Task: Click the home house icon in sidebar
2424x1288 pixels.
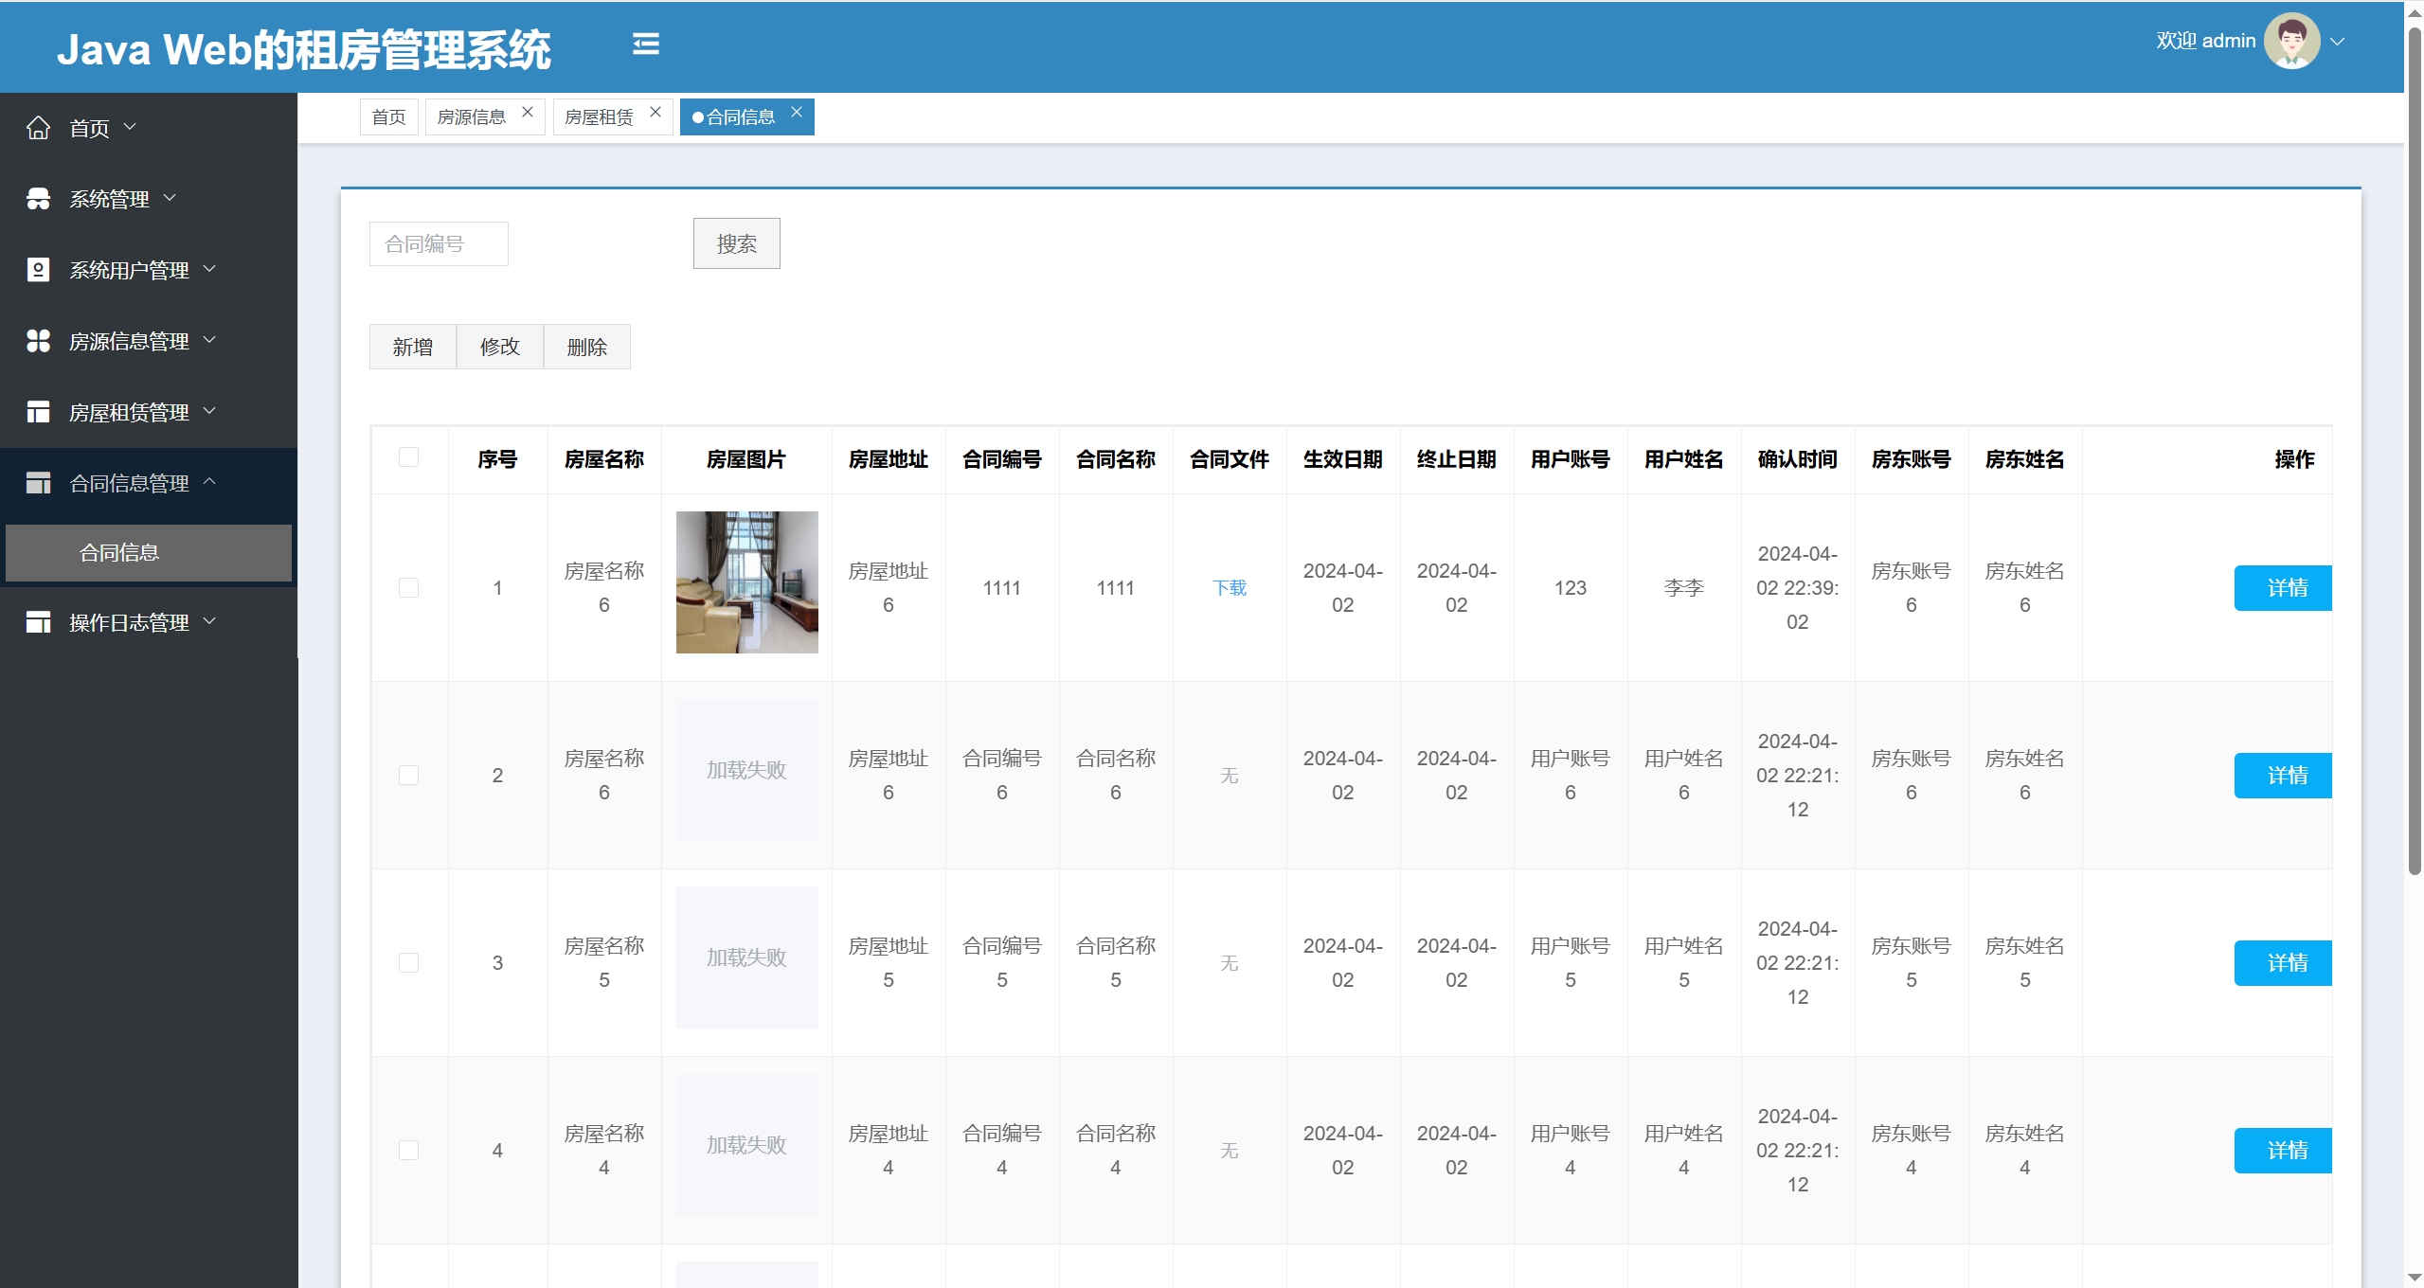Action: click(x=38, y=128)
